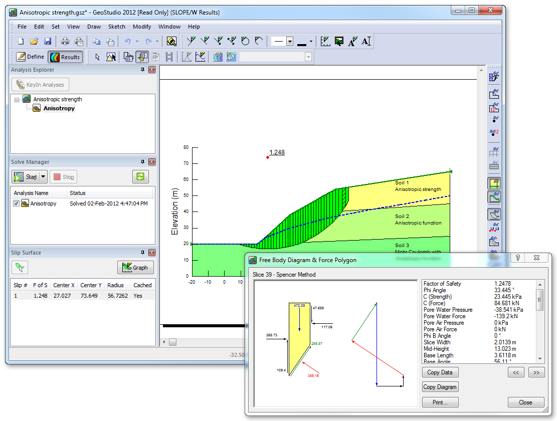Viewport: 557px width, 421px height.
Task: Click the slip surface select icon
Action: click(20, 267)
